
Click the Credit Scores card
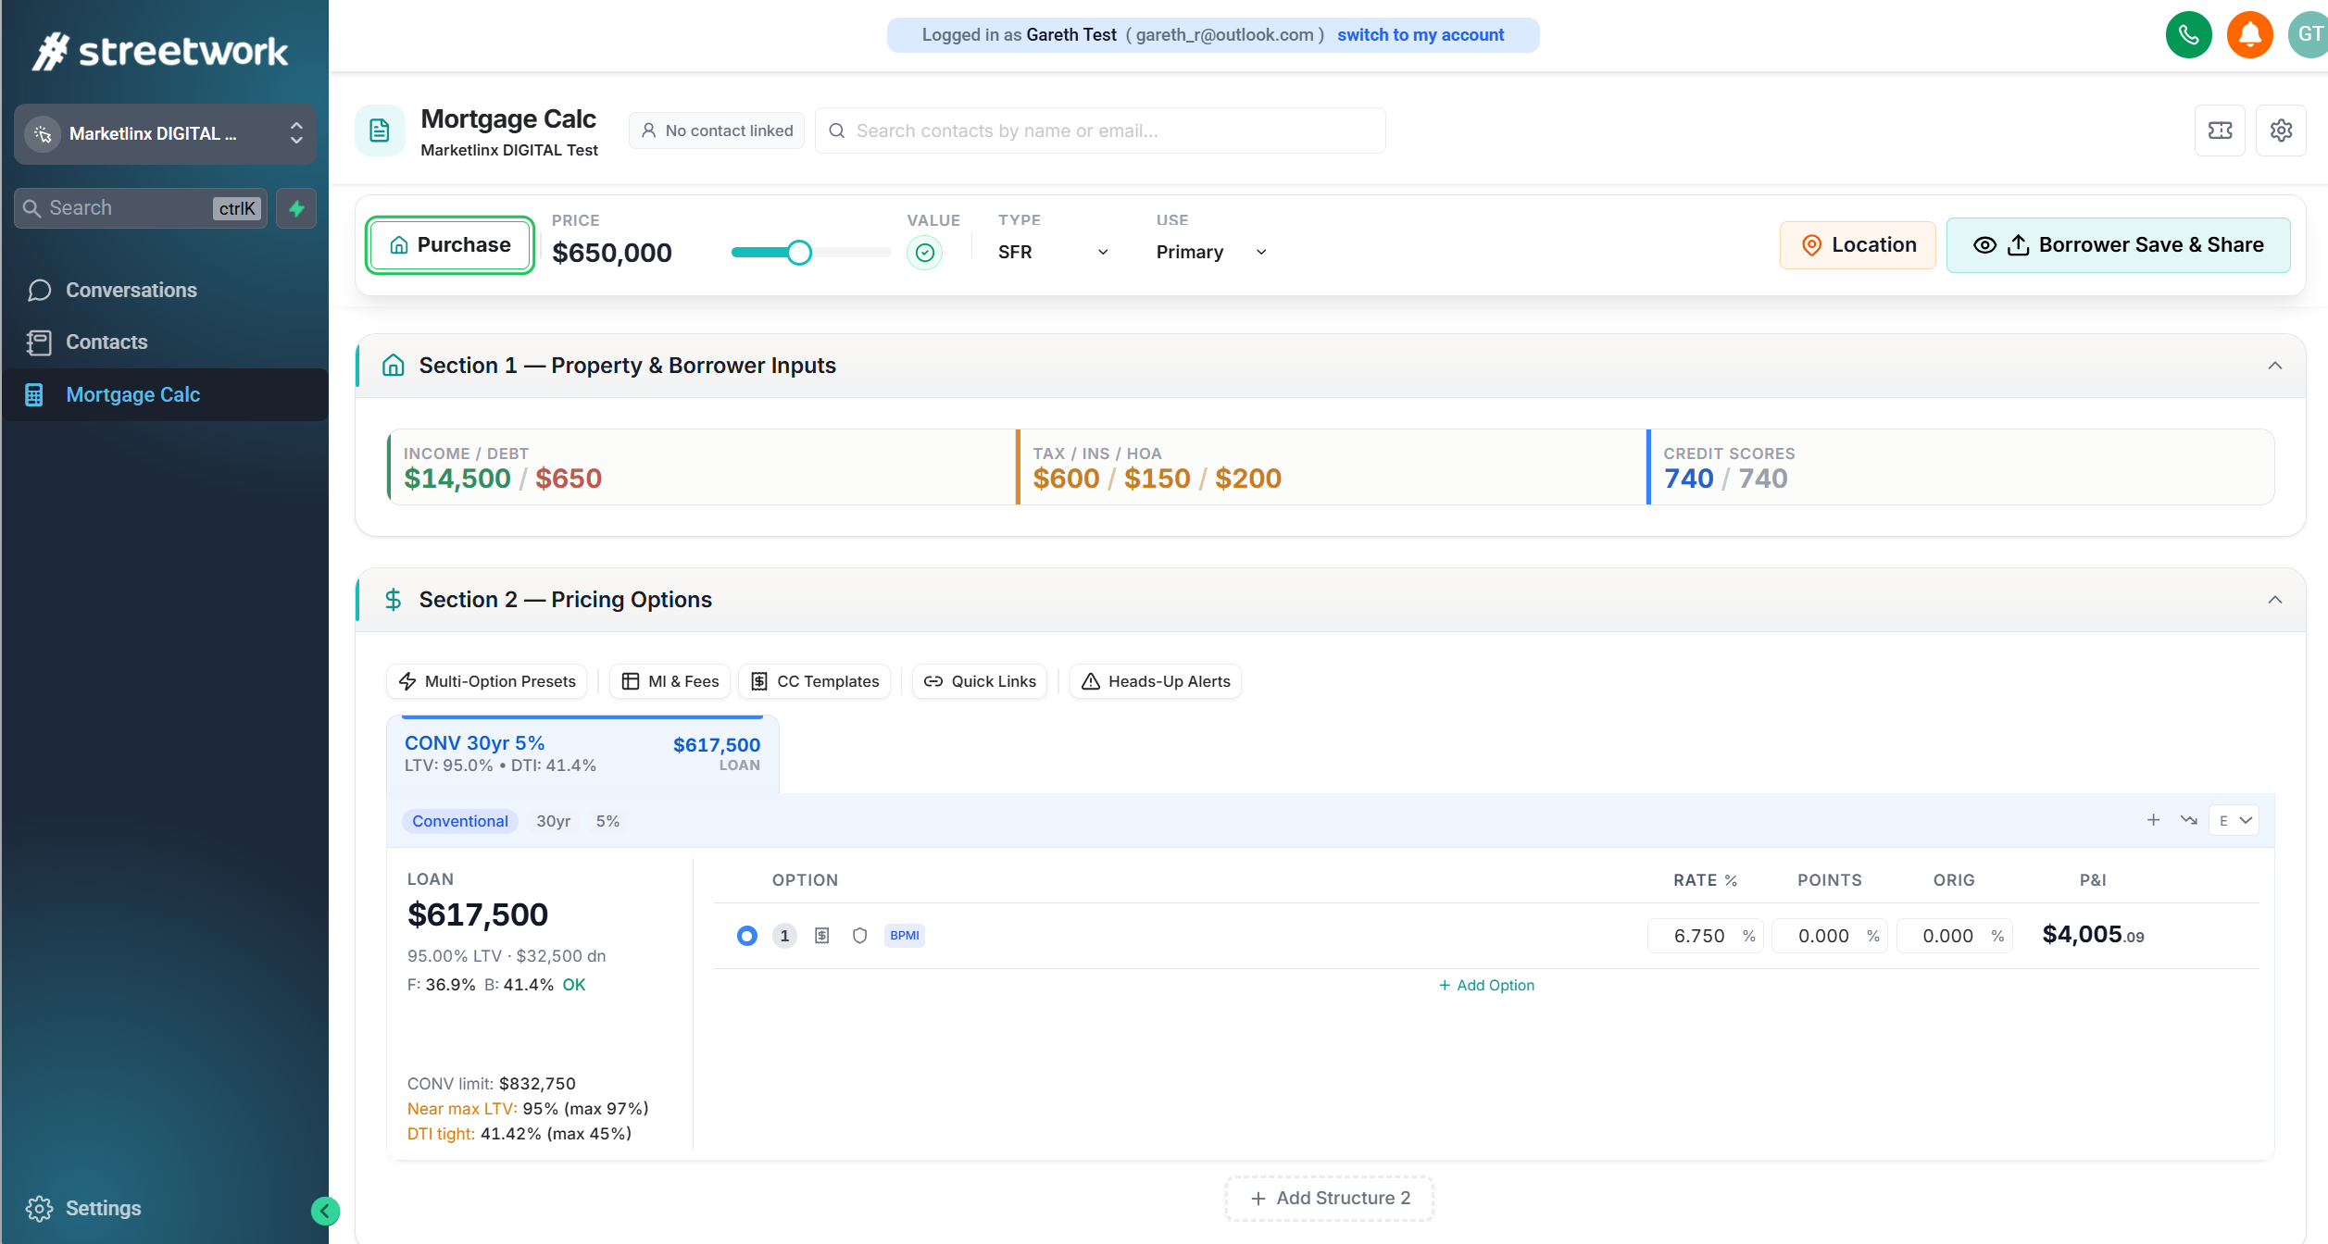[1960, 467]
